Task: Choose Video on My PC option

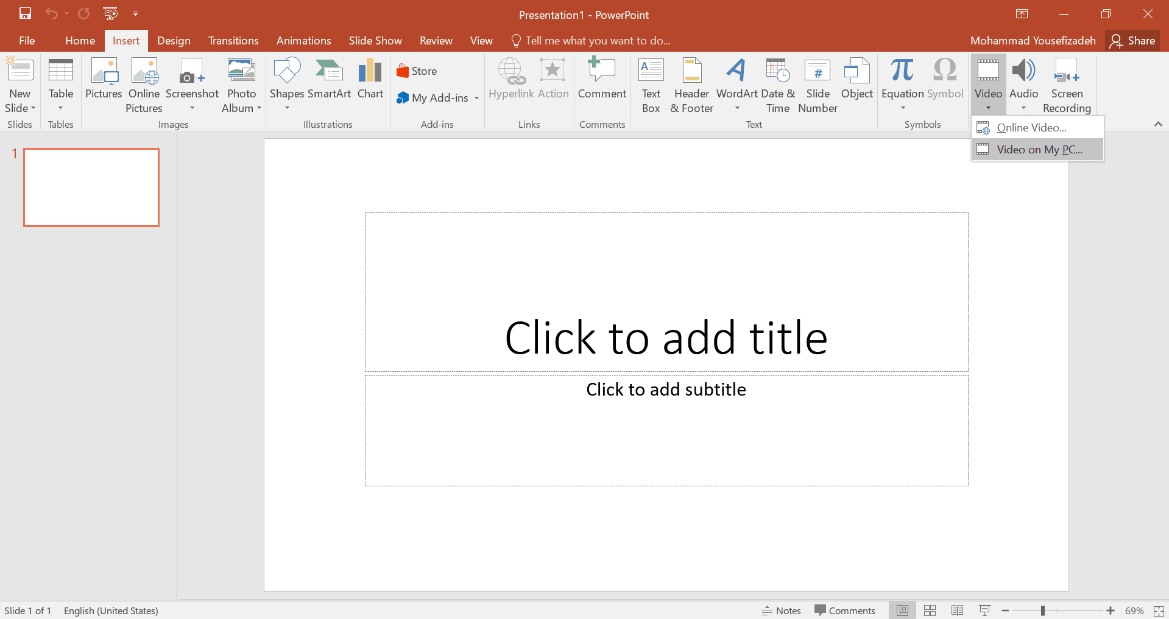Action: (x=1039, y=150)
